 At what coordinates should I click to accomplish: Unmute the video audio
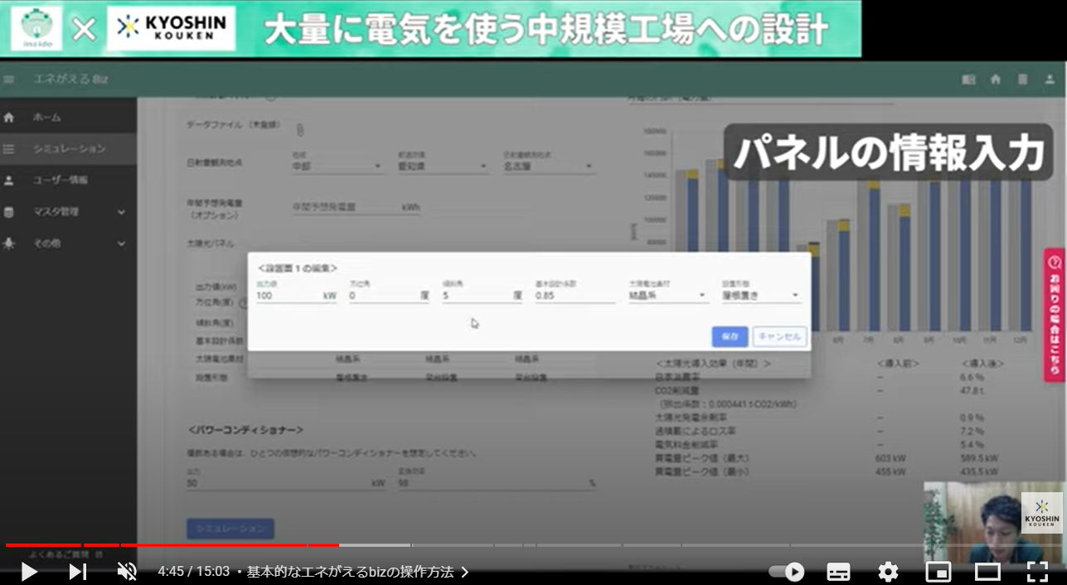tap(127, 572)
